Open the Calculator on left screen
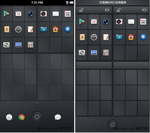The width and height of the screenshot is (150, 133). (x=30, y=45)
